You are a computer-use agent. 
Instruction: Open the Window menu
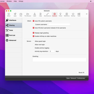click(9, 1)
